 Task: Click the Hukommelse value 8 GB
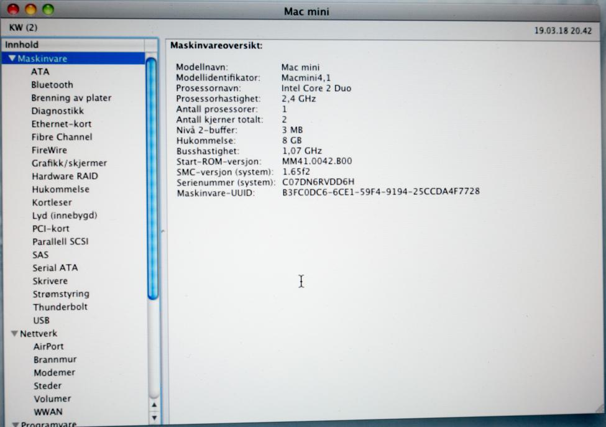(x=292, y=140)
